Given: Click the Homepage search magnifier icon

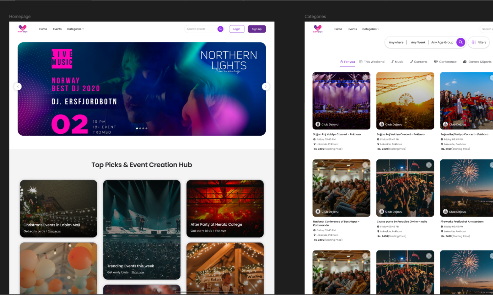Looking at the screenshot, I should pyautogui.click(x=220, y=29).
